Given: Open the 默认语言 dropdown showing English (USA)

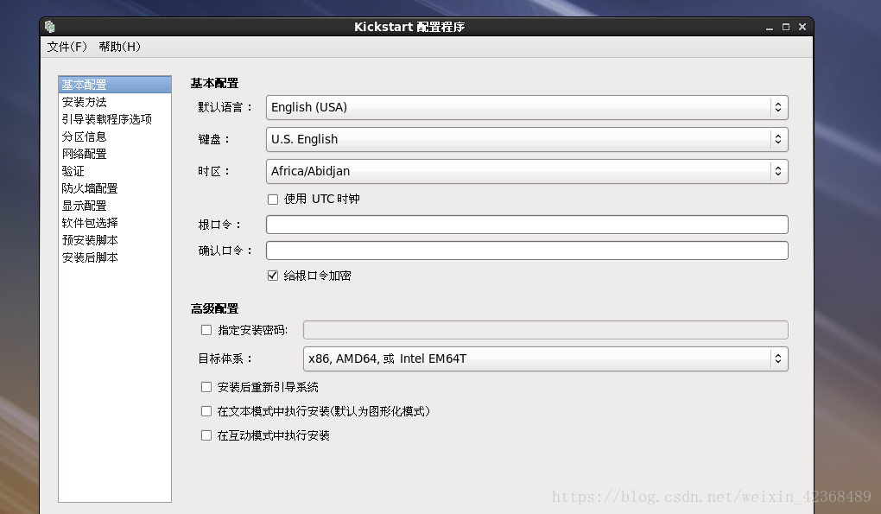Looking at the screenshot, I should pos(527,107).
